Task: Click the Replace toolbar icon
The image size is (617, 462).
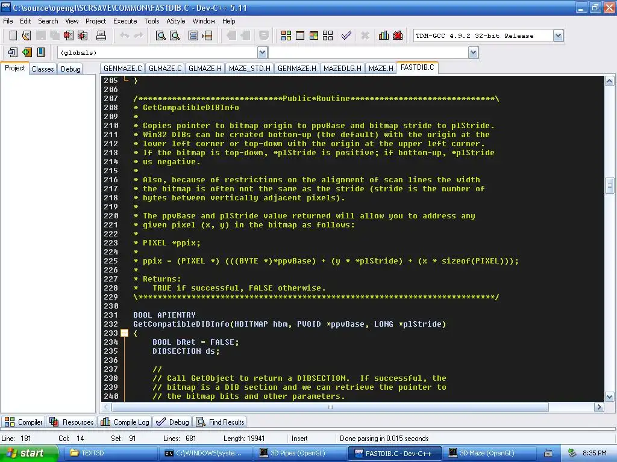Action: point(175,35)
